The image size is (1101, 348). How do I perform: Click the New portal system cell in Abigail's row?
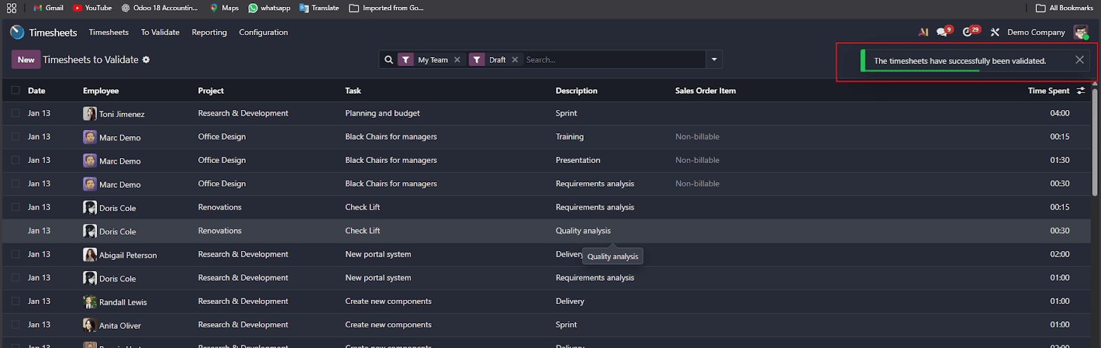pos(378,254)
